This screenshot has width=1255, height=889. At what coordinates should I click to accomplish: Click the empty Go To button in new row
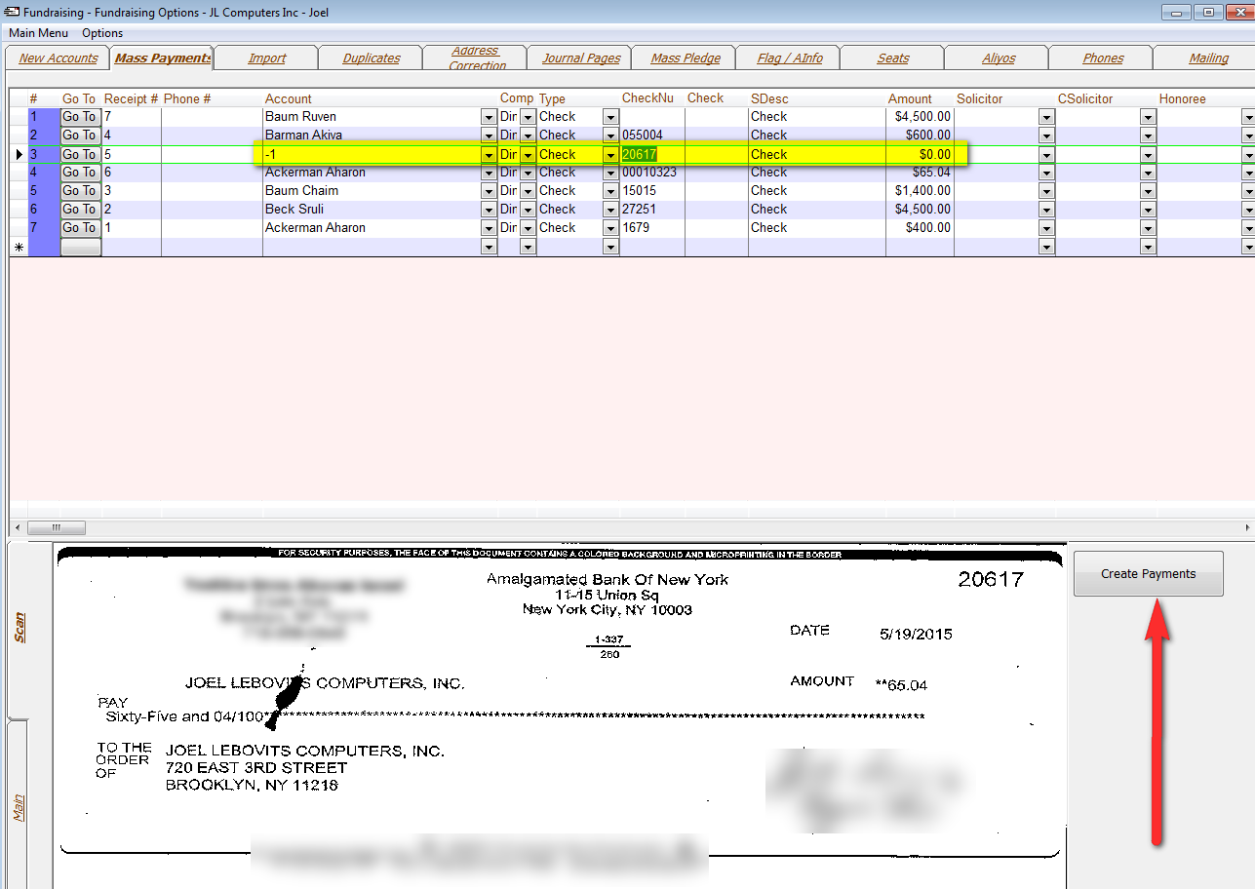80,248
